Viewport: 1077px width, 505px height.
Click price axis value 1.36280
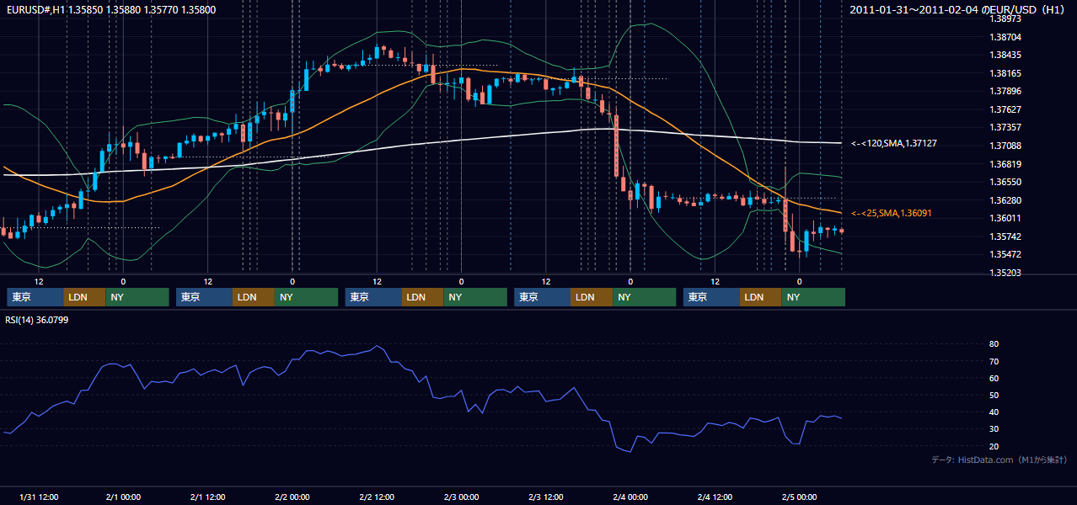coord(1005,200)
